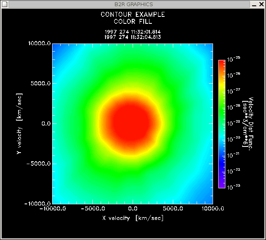
Task: Click the 'CONTOUR EXAMPLE' plot title
Action: [133, 15]
